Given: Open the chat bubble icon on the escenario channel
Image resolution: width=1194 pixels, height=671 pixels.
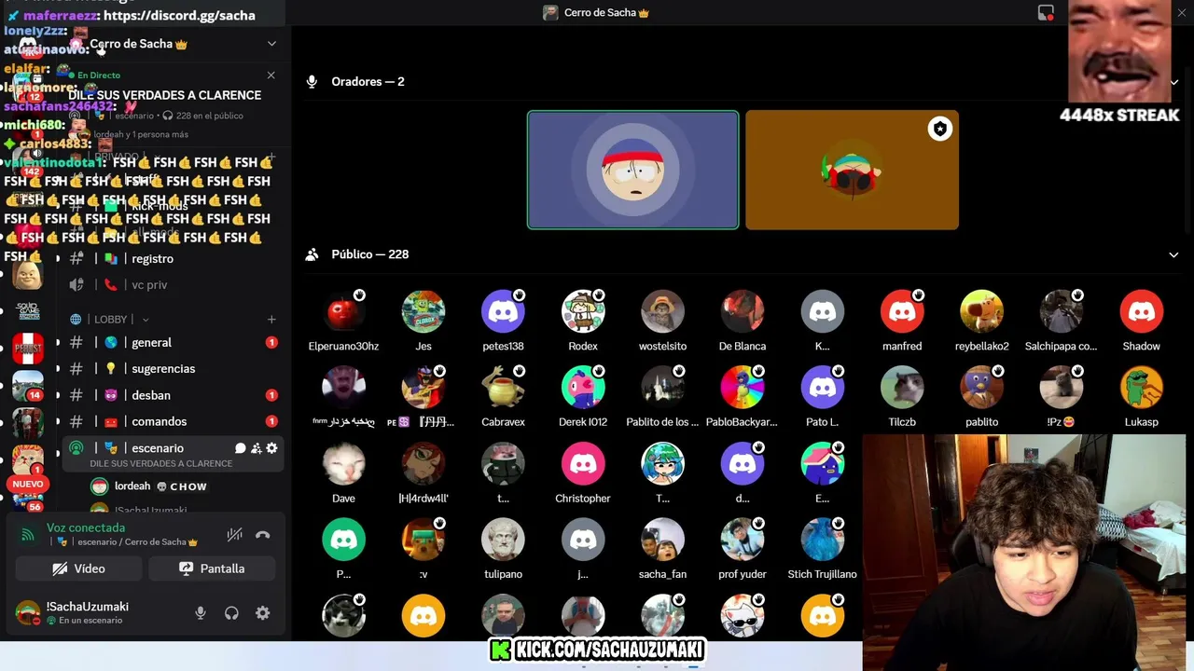Looking at the screenshot, I should tap(240, 448).
